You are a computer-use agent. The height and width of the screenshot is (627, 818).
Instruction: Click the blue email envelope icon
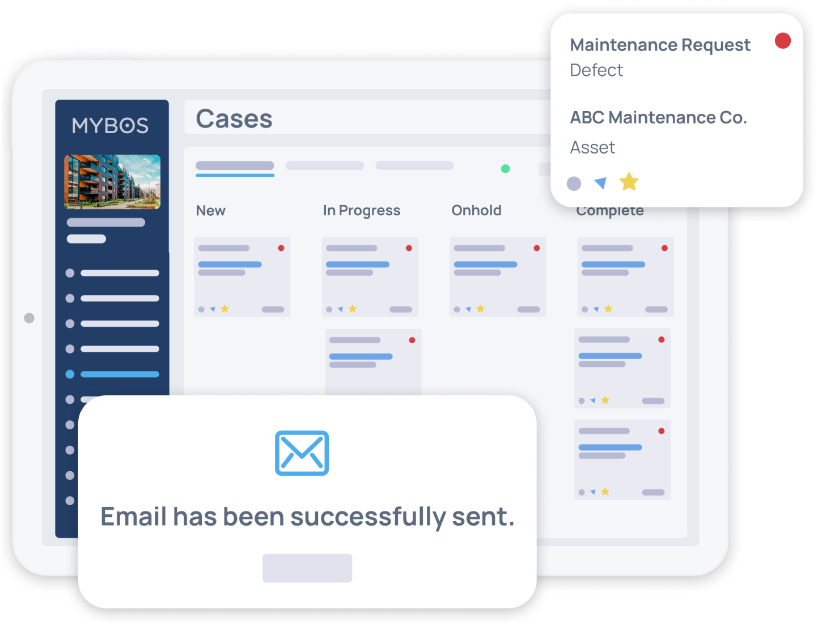tap(301, 453)
